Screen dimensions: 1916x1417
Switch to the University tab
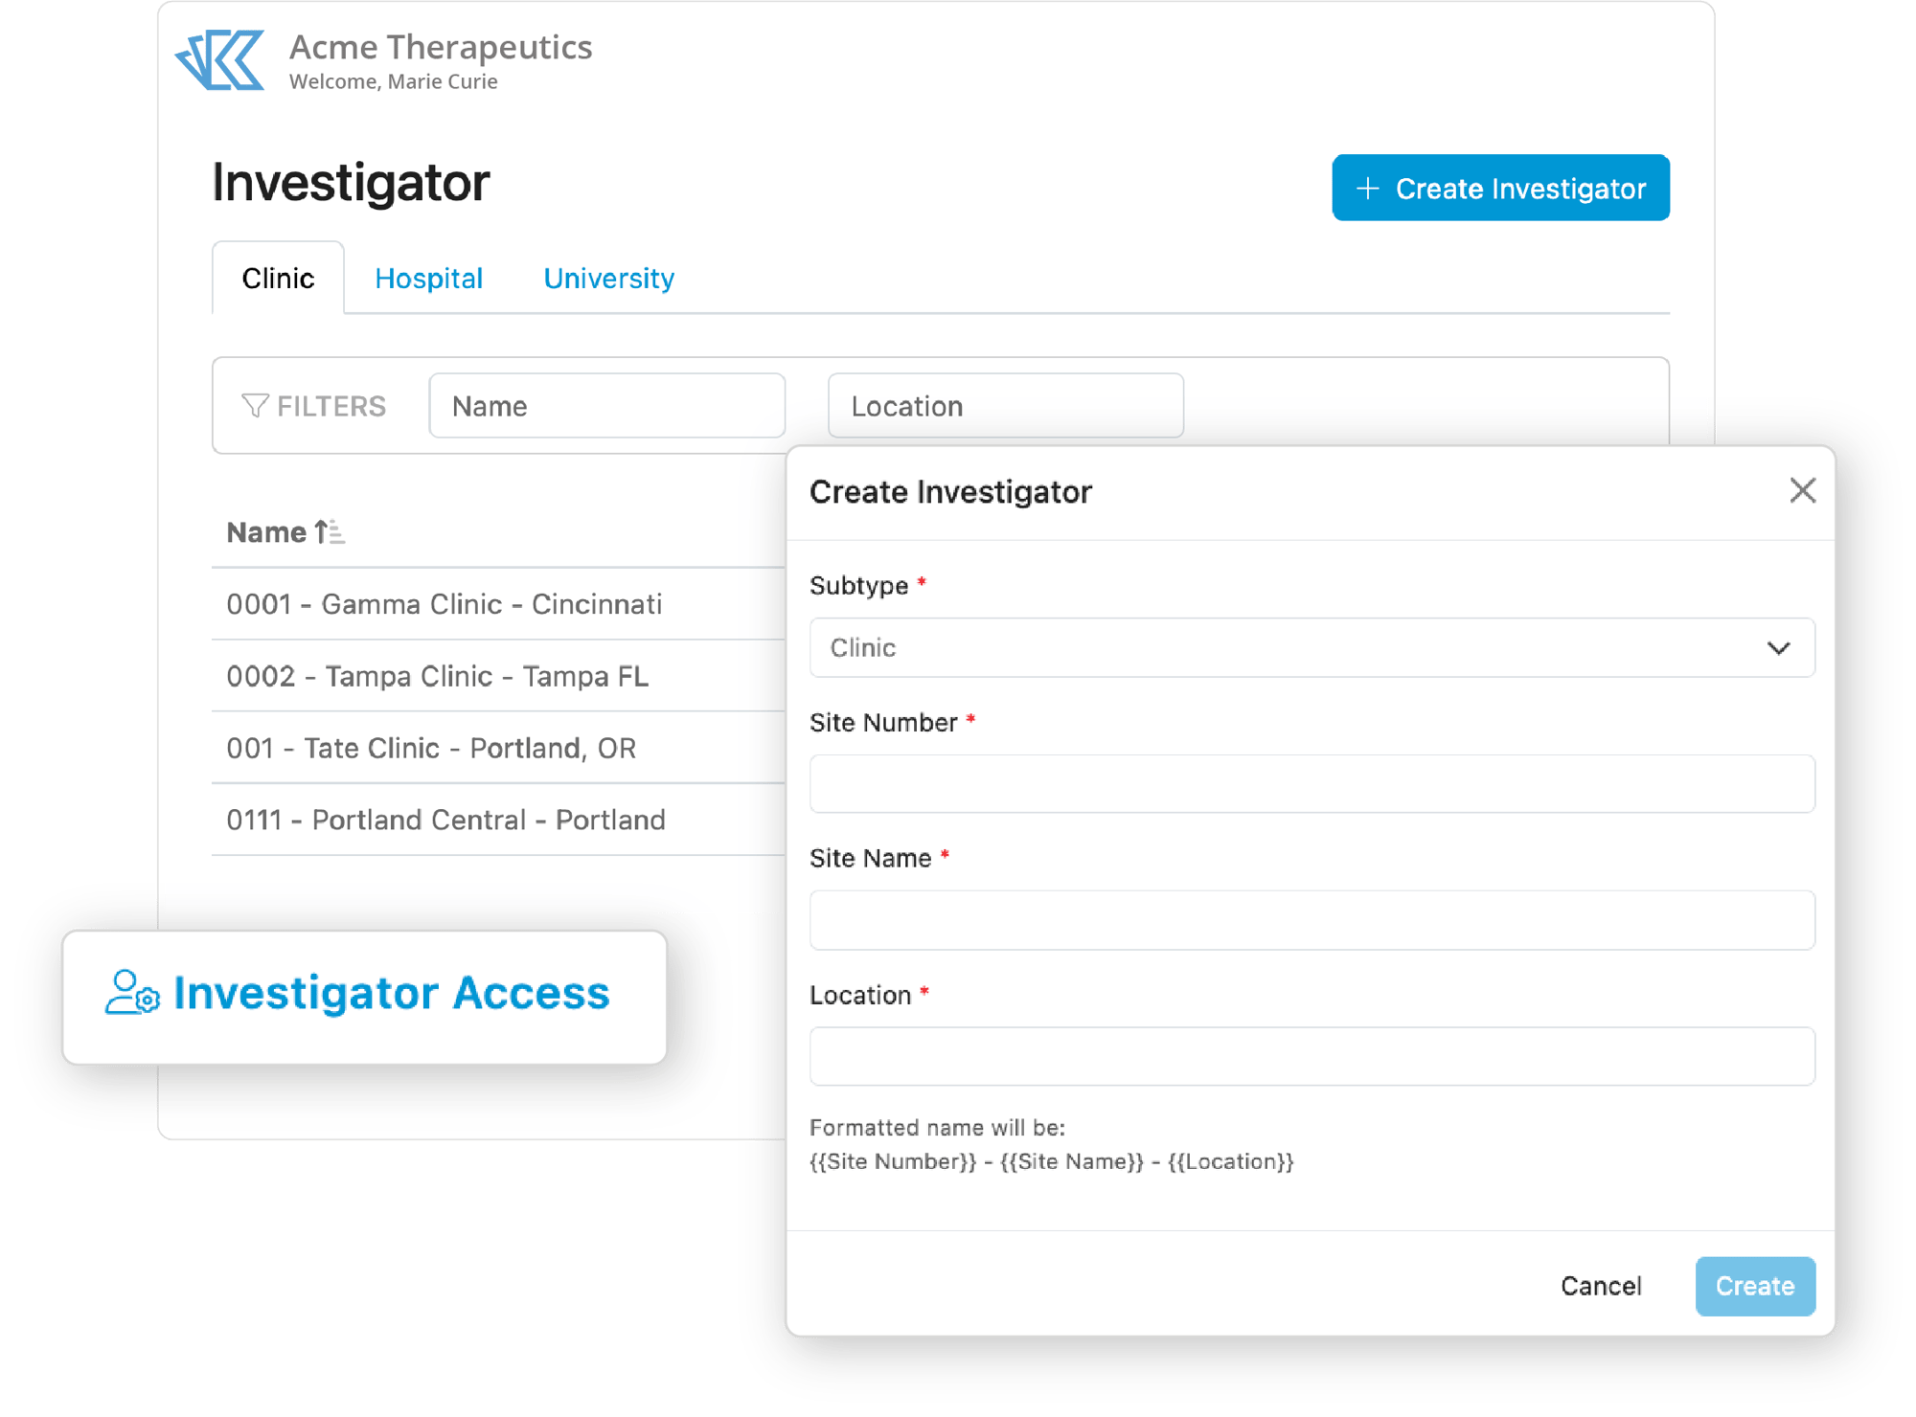pyautogui.click(x=609, y=279)
